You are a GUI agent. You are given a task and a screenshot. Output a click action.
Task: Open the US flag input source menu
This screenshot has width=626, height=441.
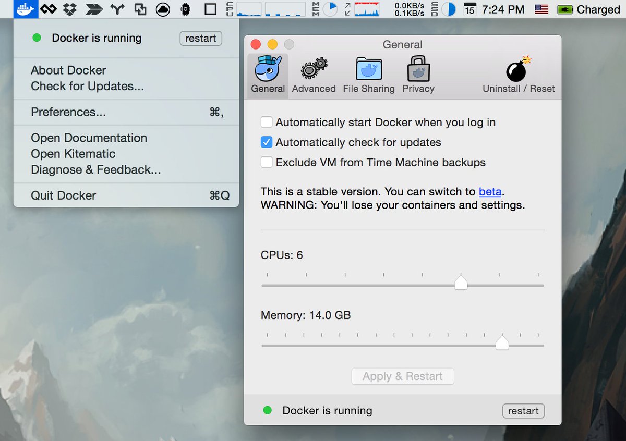click(541, 9)
